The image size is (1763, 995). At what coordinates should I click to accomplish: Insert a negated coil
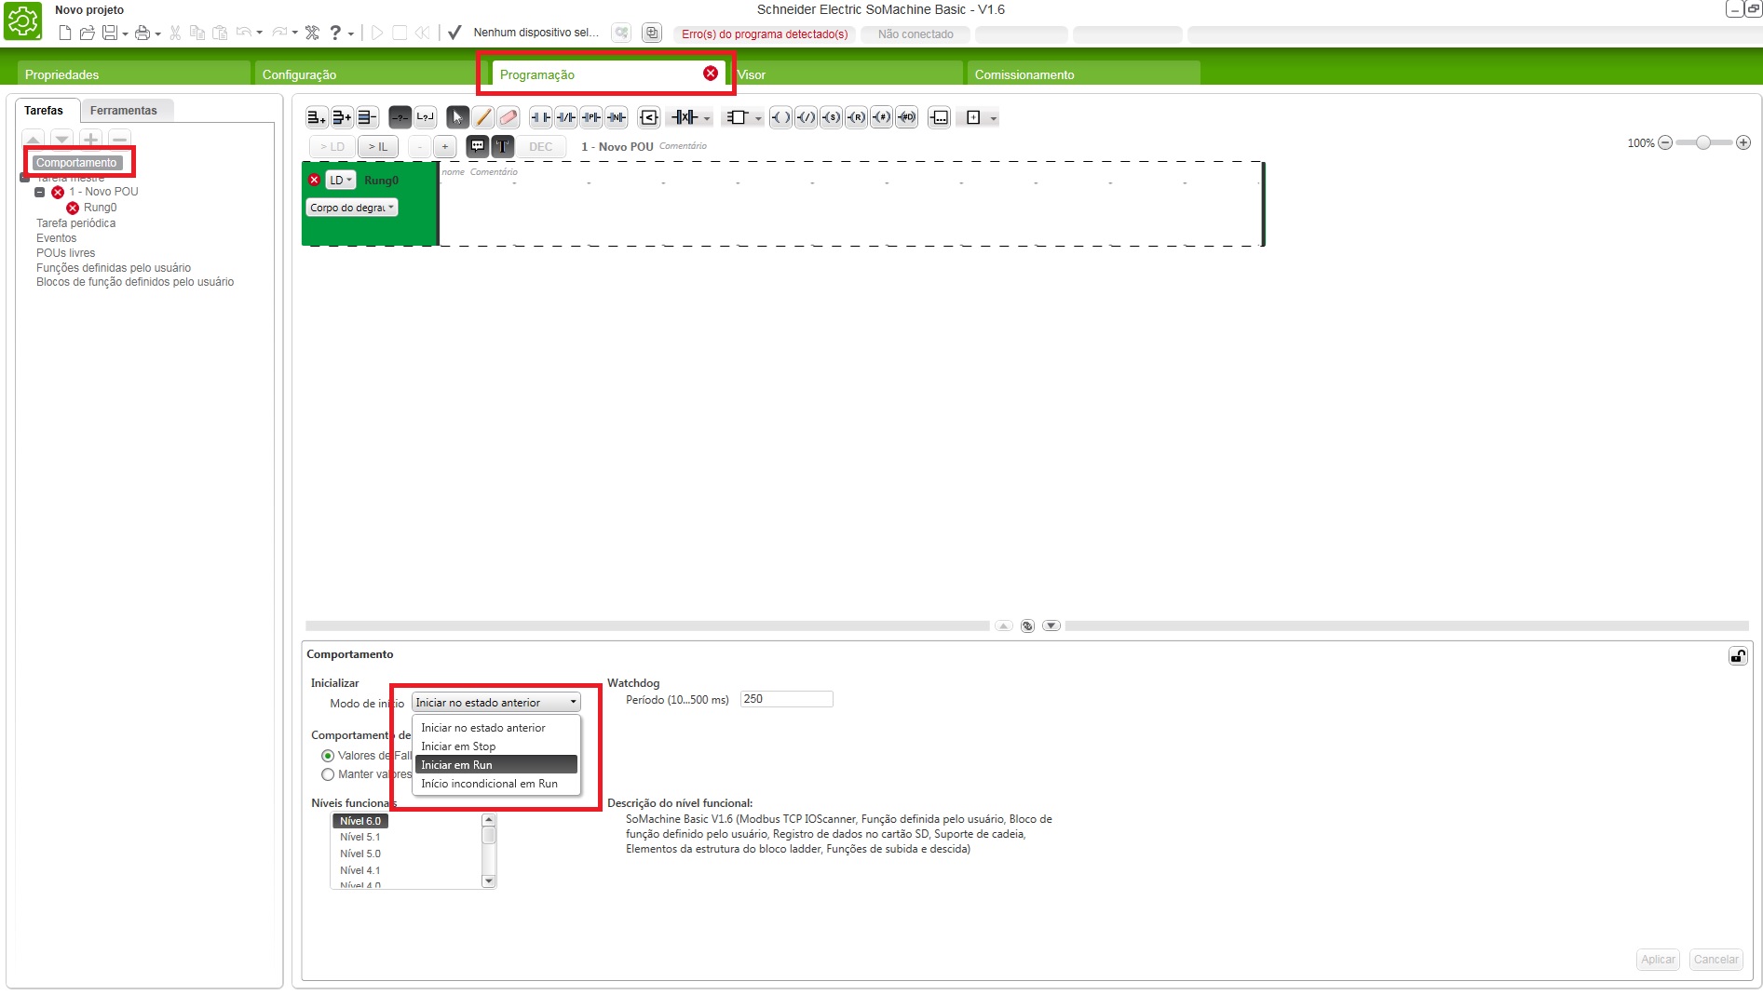(x=806, y=117)
